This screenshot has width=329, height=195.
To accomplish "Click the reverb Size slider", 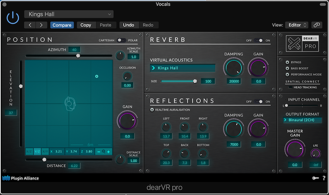I will click(178, 81).
